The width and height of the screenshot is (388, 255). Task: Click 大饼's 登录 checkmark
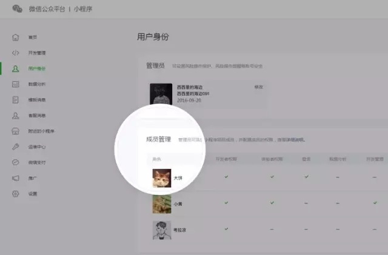click(x=306, y=177)
